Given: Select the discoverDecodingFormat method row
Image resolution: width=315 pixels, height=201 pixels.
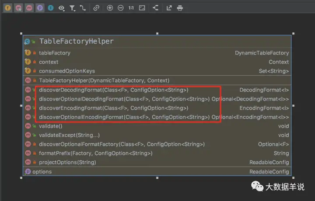Looking at the screenshot, I should 113,90.
